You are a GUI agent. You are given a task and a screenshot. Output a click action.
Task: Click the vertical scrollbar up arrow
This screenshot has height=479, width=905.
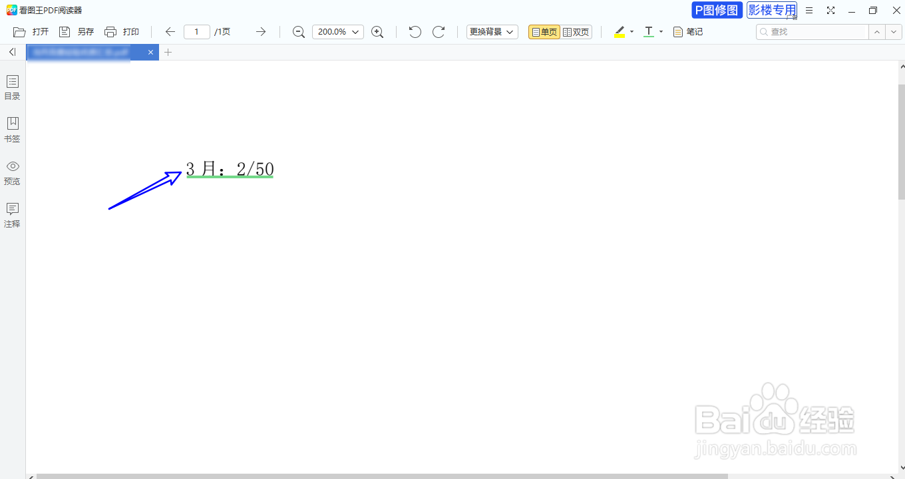pos(902,67)
